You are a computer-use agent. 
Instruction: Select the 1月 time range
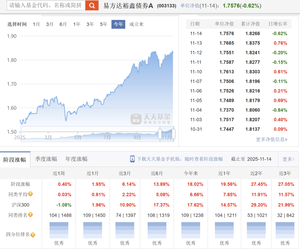coord(36,24)
